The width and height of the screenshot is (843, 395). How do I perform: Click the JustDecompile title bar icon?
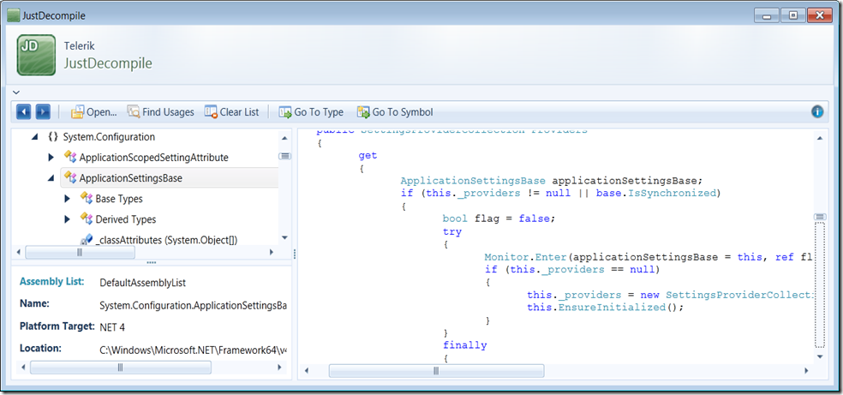[14, 15]
